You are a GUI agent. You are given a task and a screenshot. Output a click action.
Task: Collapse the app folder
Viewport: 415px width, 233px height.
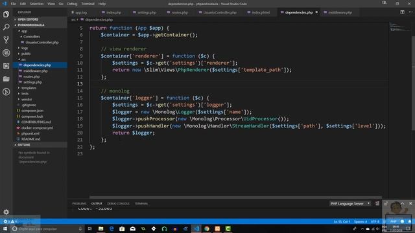point(40,31)
